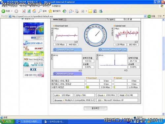This screenshot has width=165, height=124.
Task: Open Favorites star icon
Action: (x=50, y=11)
